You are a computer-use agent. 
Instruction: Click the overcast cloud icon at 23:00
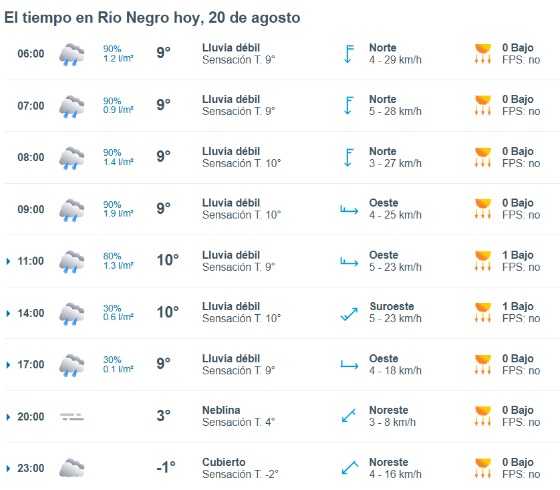[x=72, y=468]
